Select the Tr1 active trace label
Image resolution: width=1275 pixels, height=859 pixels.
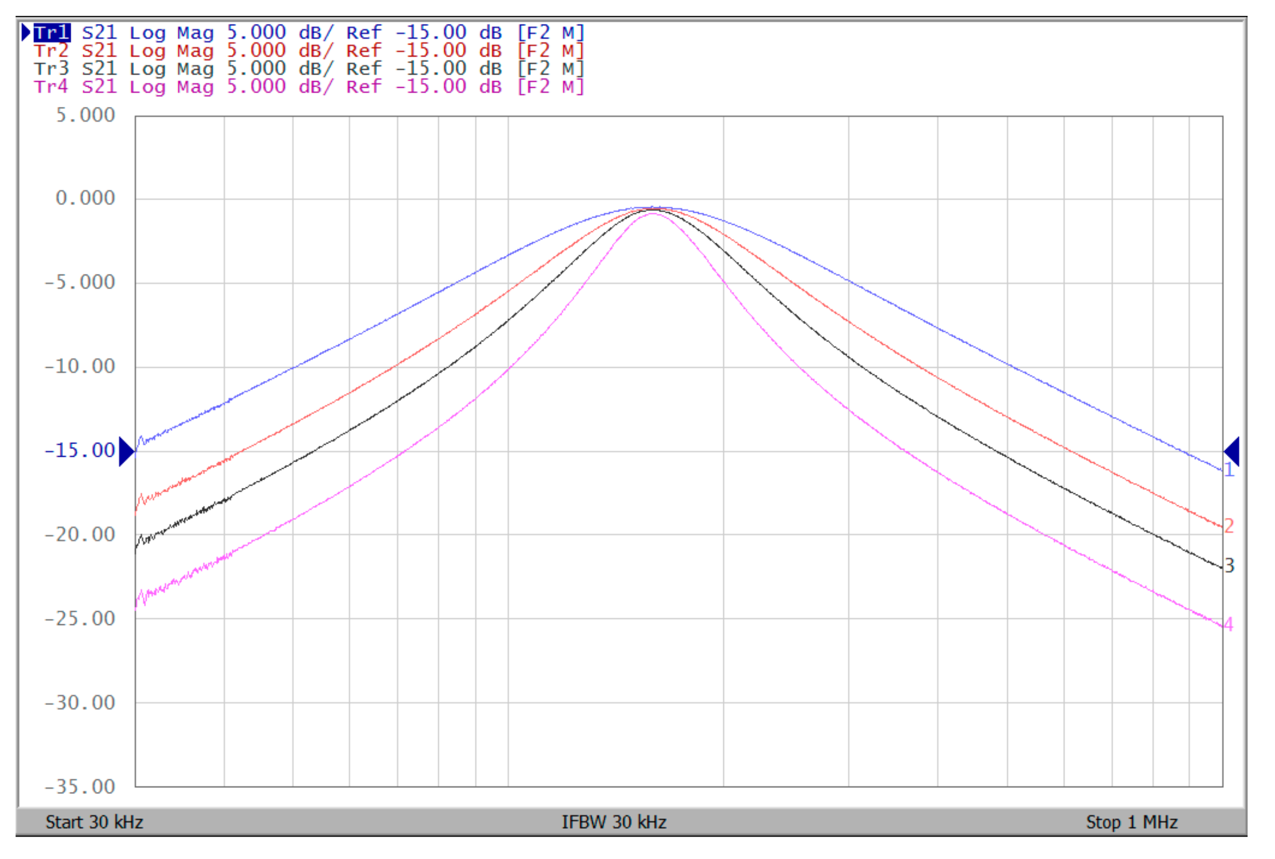pyautogui.click(x=52, y=33)
